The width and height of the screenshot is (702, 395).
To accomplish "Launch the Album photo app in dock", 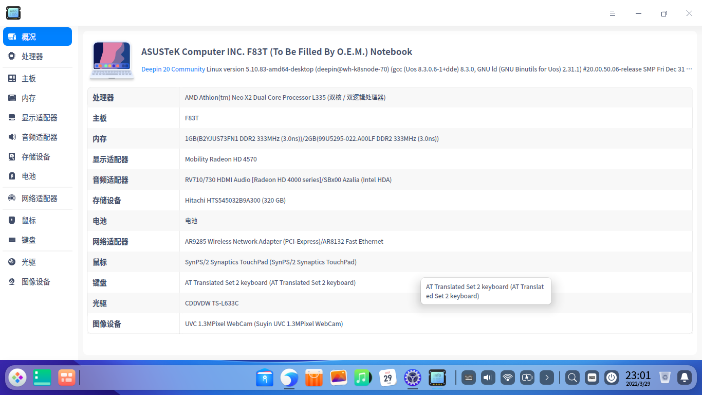I will click(x=339, y=378).
